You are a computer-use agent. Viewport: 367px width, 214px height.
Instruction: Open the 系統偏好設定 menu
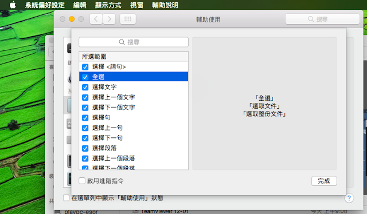click(45, 5)
